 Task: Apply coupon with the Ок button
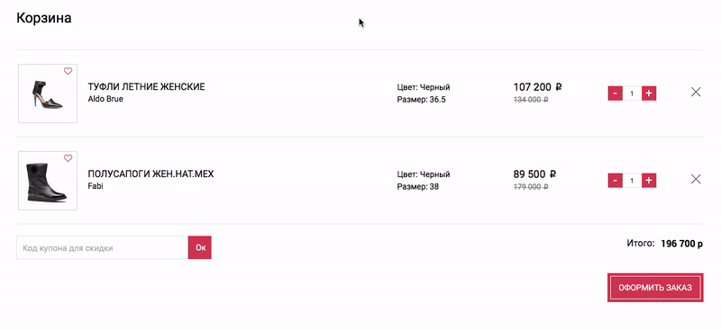(x=200, y=248)
